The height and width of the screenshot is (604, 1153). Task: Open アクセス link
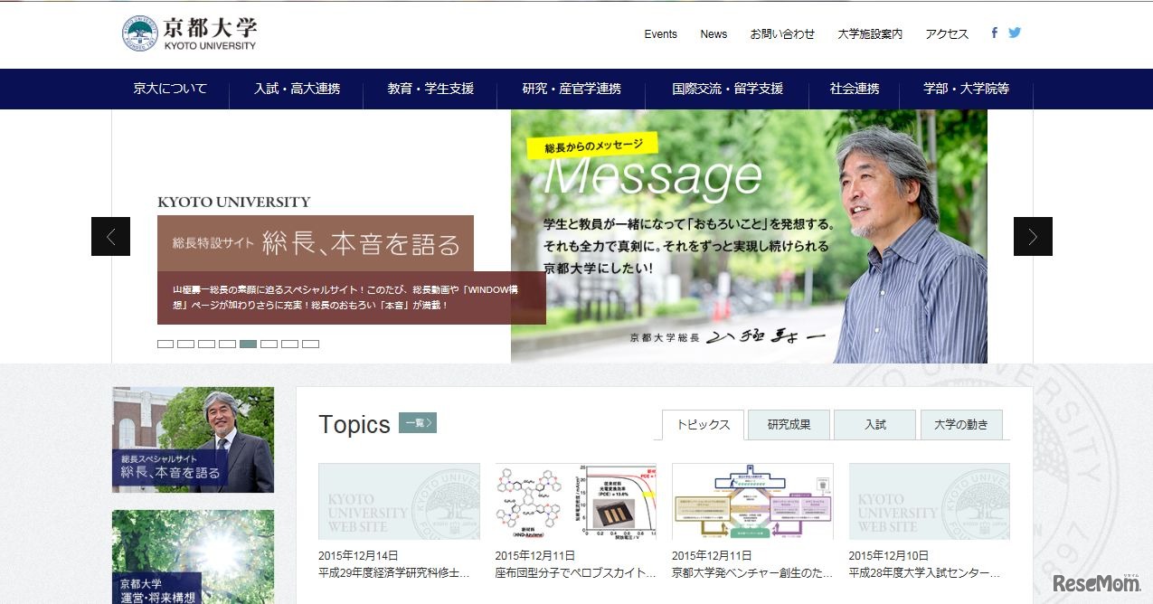click(947, 34)
